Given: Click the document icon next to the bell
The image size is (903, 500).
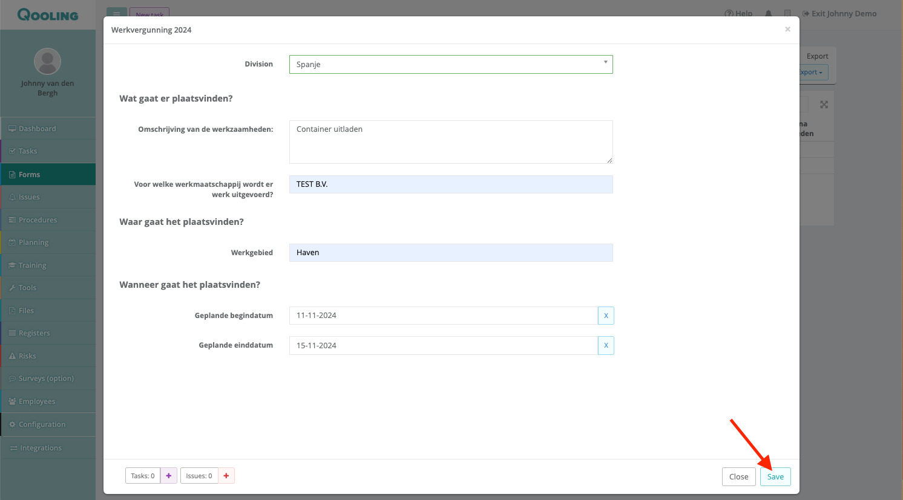Looking at the screenshot, I should [787, 13].
